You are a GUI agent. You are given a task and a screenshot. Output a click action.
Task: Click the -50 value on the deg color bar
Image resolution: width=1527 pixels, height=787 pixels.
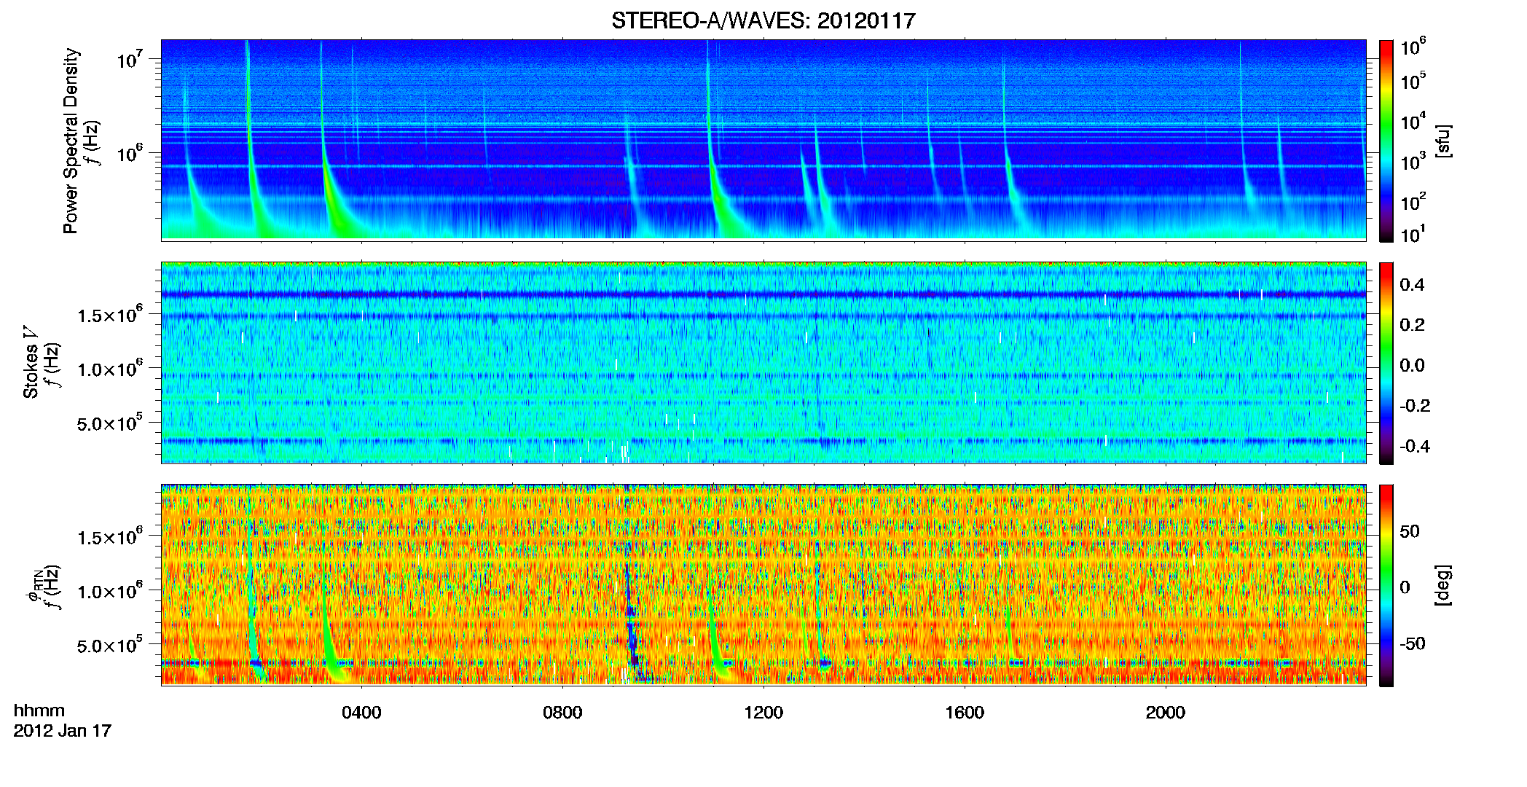click(x=1412, y=643)
